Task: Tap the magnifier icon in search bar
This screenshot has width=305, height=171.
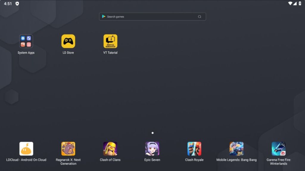Action: pyautogui.click(x=200, y=17)
